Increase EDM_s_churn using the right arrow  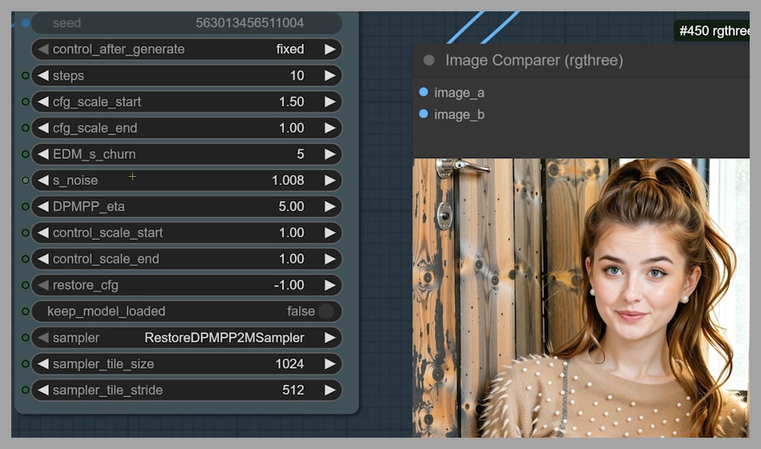pyautogui.click(x=329, y=154)
